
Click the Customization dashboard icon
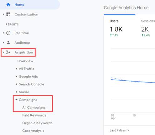pos(8,14)
